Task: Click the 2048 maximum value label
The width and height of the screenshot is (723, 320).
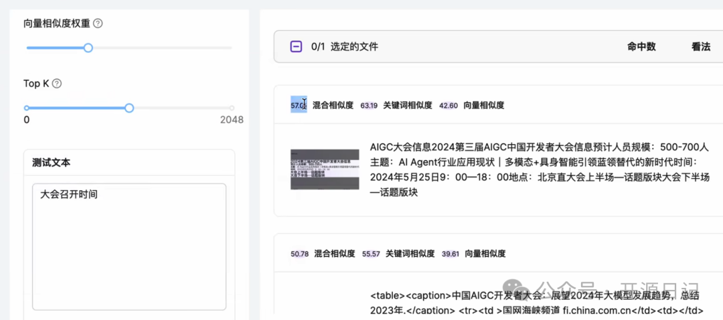Action: [x=232, y=120]
